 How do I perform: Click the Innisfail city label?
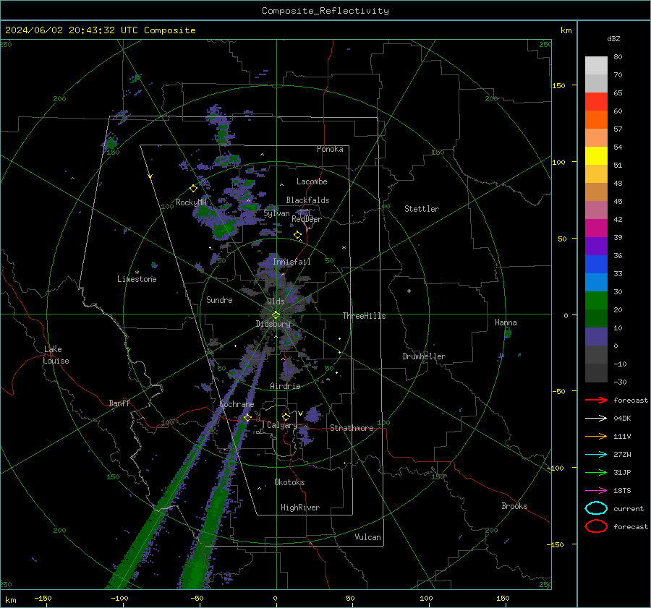coord(292,262)
